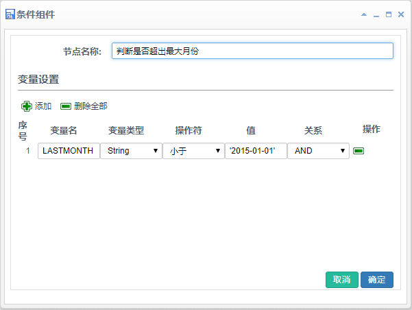Image resolution: width=412 pixels, height=310 pixels.
Task: Minimize the 条件组件 dialog
Action: pos(376,14)
